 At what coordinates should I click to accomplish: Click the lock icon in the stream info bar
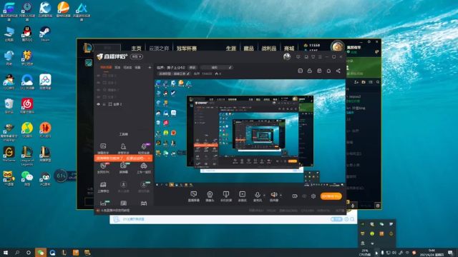(310, 71)
